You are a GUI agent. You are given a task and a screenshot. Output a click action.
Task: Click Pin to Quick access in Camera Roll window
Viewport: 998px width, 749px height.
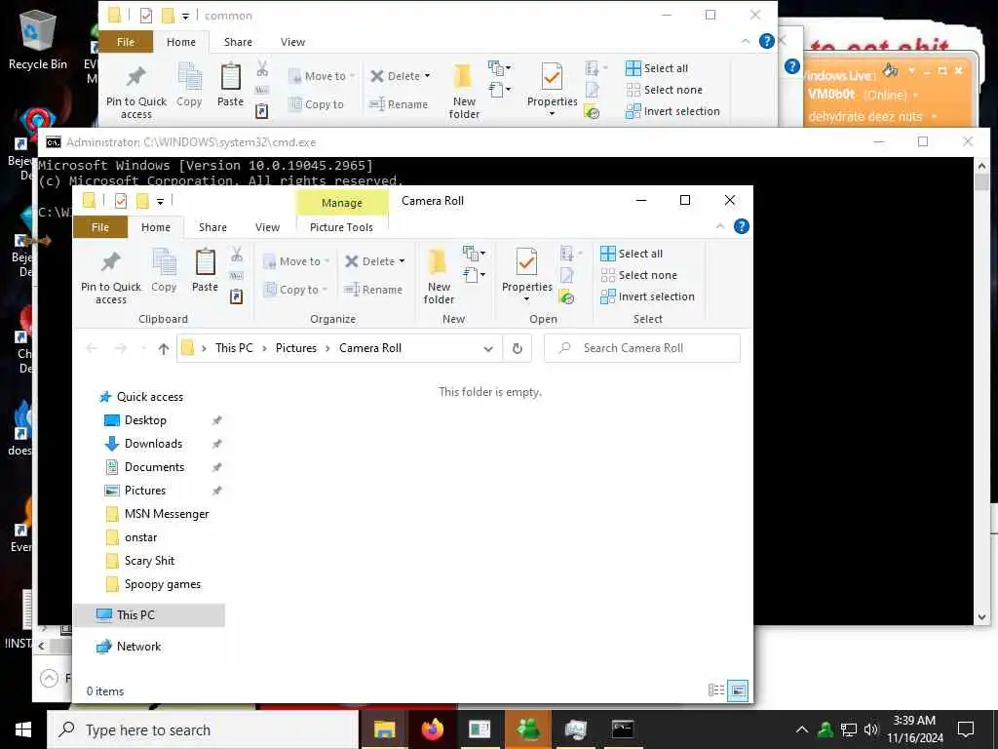(111, 277)
